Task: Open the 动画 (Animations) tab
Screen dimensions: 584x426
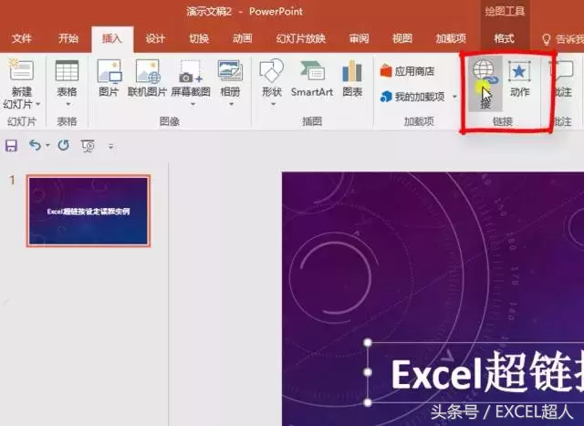Action: pyautogui.click(x=243, y=38)
